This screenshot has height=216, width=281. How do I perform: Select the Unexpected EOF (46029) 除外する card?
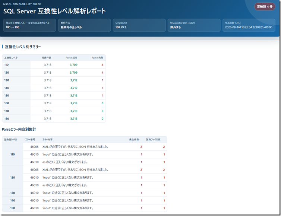(194, 25)
